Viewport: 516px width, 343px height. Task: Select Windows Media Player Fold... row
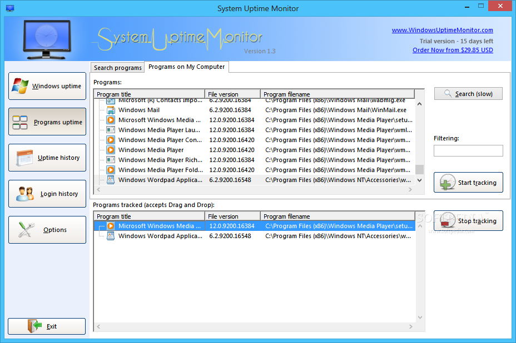(x=255, y=170)
